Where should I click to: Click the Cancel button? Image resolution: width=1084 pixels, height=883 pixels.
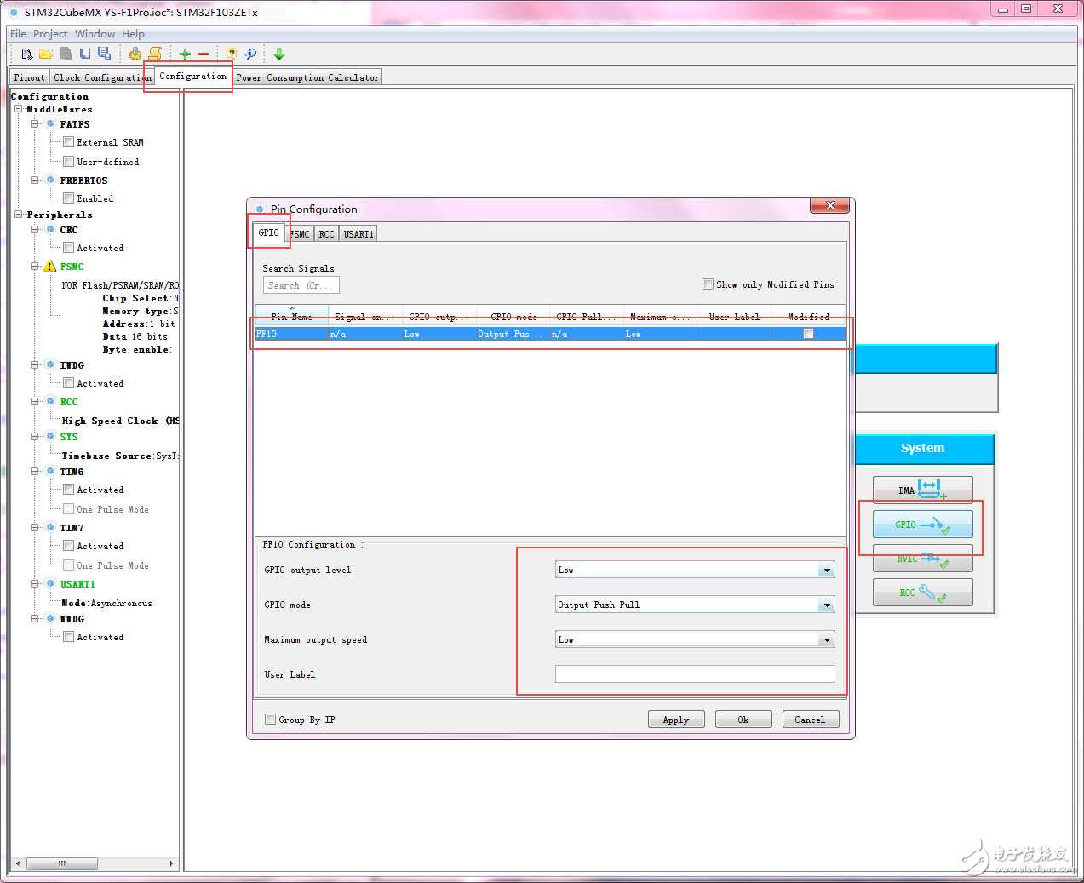[810, 720]
